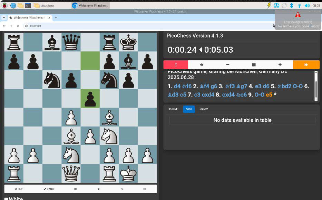The image size is (322, 200).
Task: Click the red upload arrow control
Action: click(x=175, y=64)
